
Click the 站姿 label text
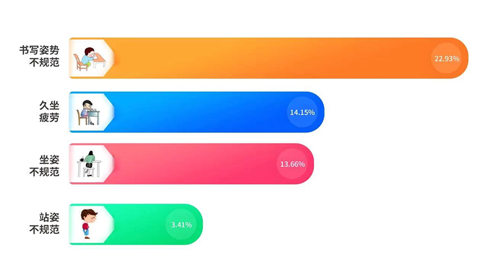[49, 218]
